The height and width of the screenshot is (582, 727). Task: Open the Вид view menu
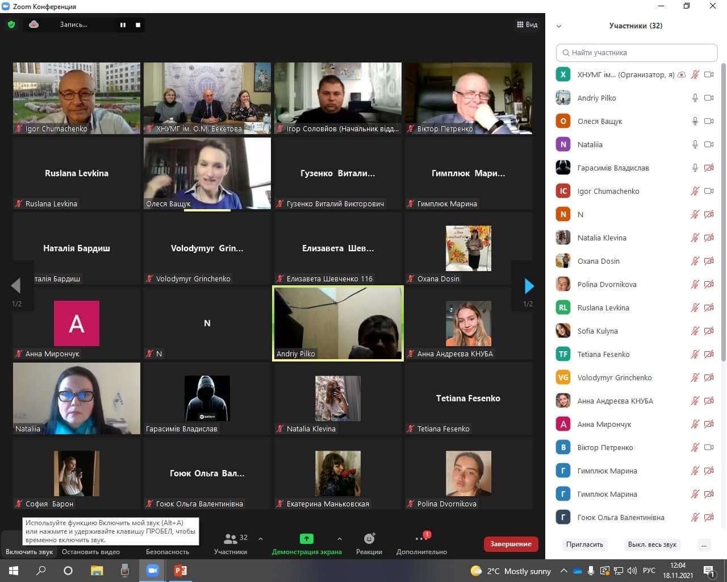(527, 24)
